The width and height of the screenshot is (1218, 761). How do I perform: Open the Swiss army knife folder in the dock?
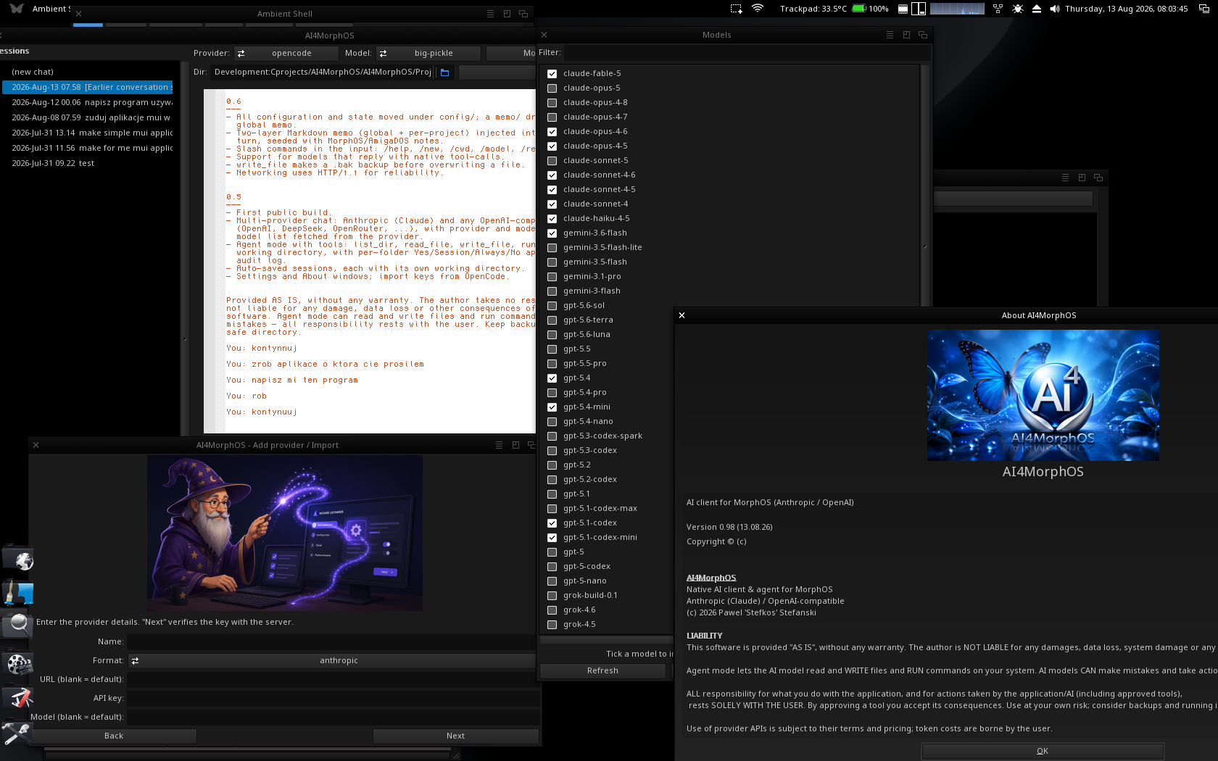click(18, 697)
